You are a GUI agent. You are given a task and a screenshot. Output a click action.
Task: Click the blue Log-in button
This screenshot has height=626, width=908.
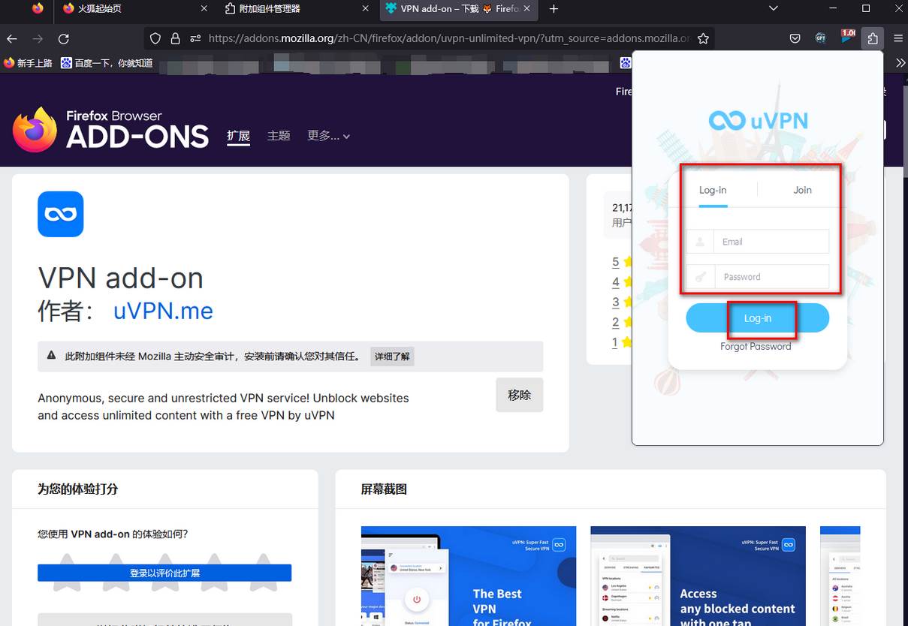757,318
